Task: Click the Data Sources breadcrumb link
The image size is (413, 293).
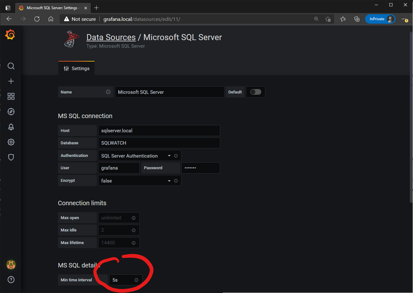Action: coord(111,37)
